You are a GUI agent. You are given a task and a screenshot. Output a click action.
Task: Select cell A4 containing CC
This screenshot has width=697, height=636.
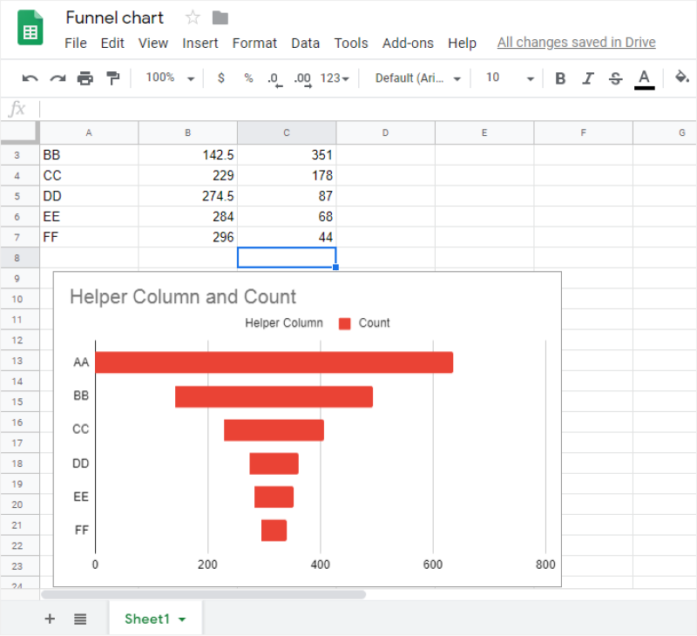pyautogui.click(x=88, y=175)
